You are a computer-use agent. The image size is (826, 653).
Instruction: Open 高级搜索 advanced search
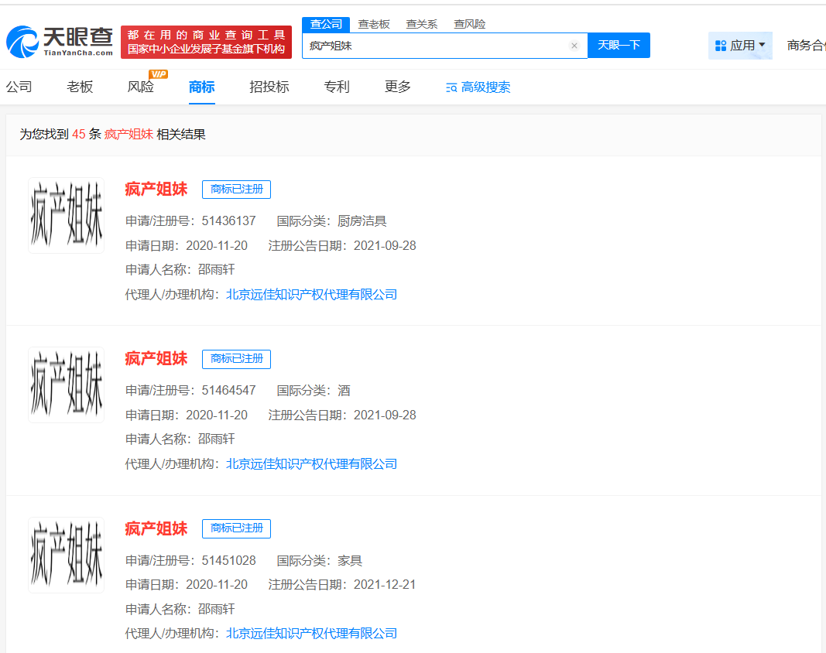pyautogui.click(x=478, y=87)
